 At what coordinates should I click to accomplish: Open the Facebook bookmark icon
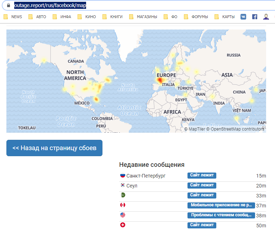[x=255, y=17]
